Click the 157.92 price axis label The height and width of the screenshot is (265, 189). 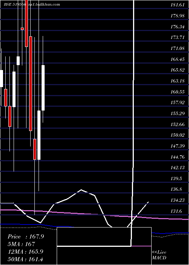[178, 103]
